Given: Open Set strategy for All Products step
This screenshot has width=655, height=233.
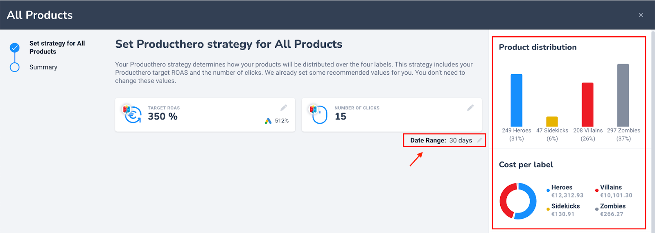Looking at the screenshot, I should click(57, 47).
